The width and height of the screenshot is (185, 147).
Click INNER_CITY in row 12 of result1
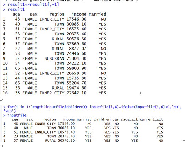[x=52, y=73]
